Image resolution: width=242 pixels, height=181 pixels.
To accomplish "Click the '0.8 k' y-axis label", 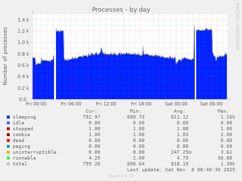I will [x=23, y=54].
